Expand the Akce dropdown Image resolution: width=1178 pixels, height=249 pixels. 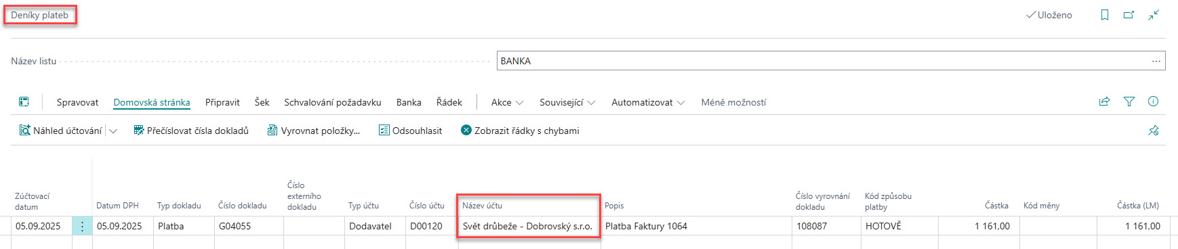507,102
